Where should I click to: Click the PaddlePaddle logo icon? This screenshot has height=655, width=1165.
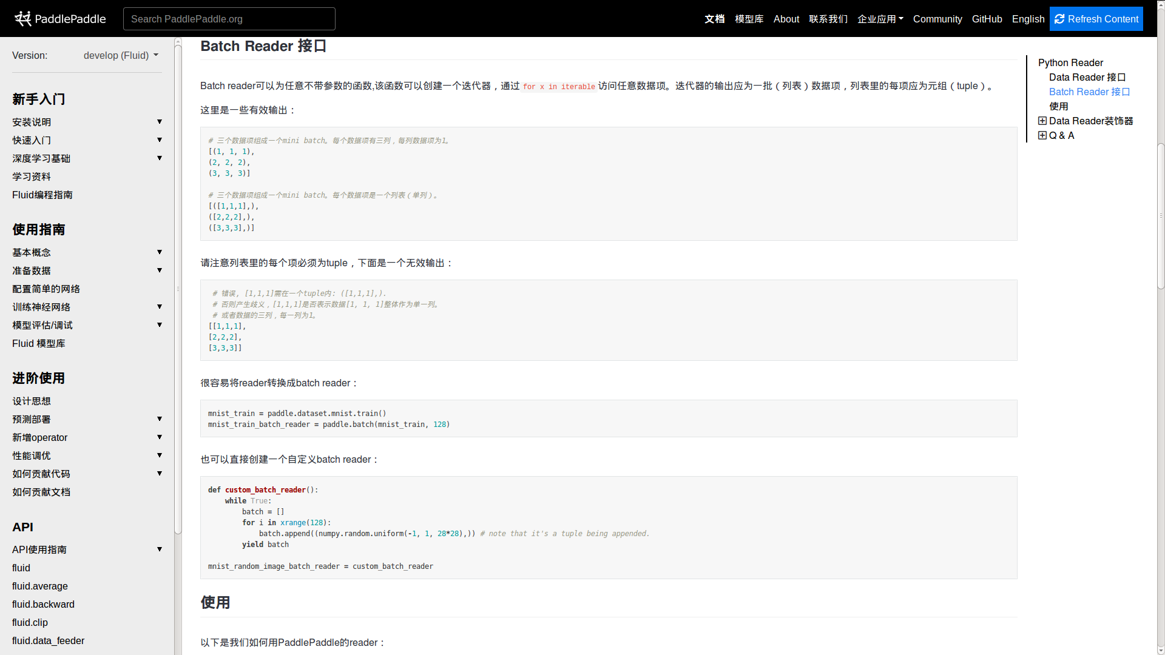click(x=23, y=19)
